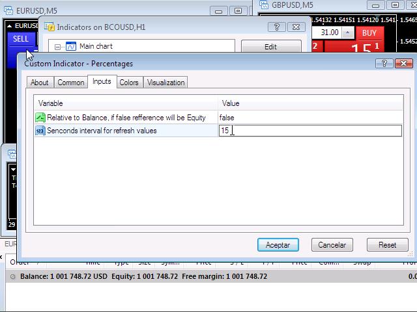This screenshot has height=312, width=417.
Task: Click the blue 123 integer variable icon
Action: [40, 131]
